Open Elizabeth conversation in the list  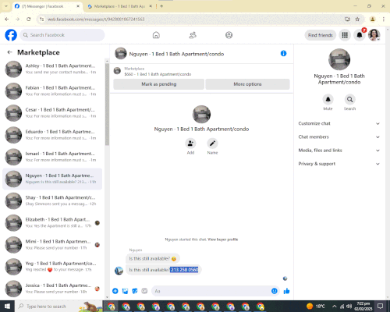coord(52,223)
